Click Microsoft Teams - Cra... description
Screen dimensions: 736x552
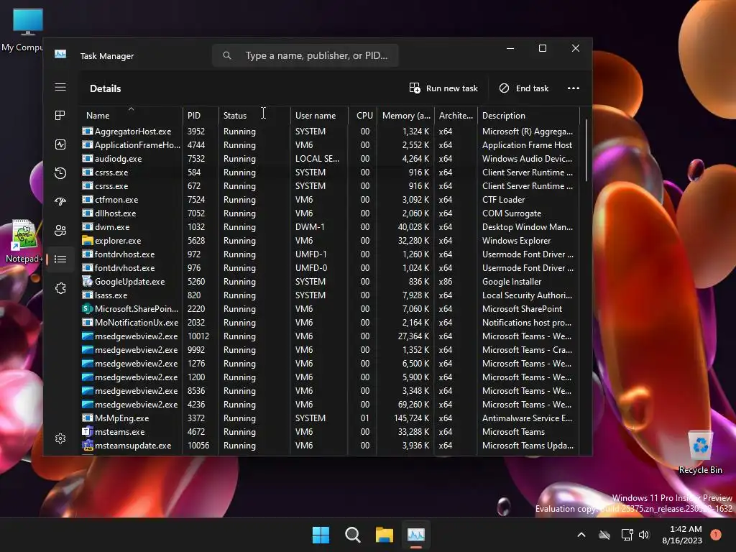[527, 350]
